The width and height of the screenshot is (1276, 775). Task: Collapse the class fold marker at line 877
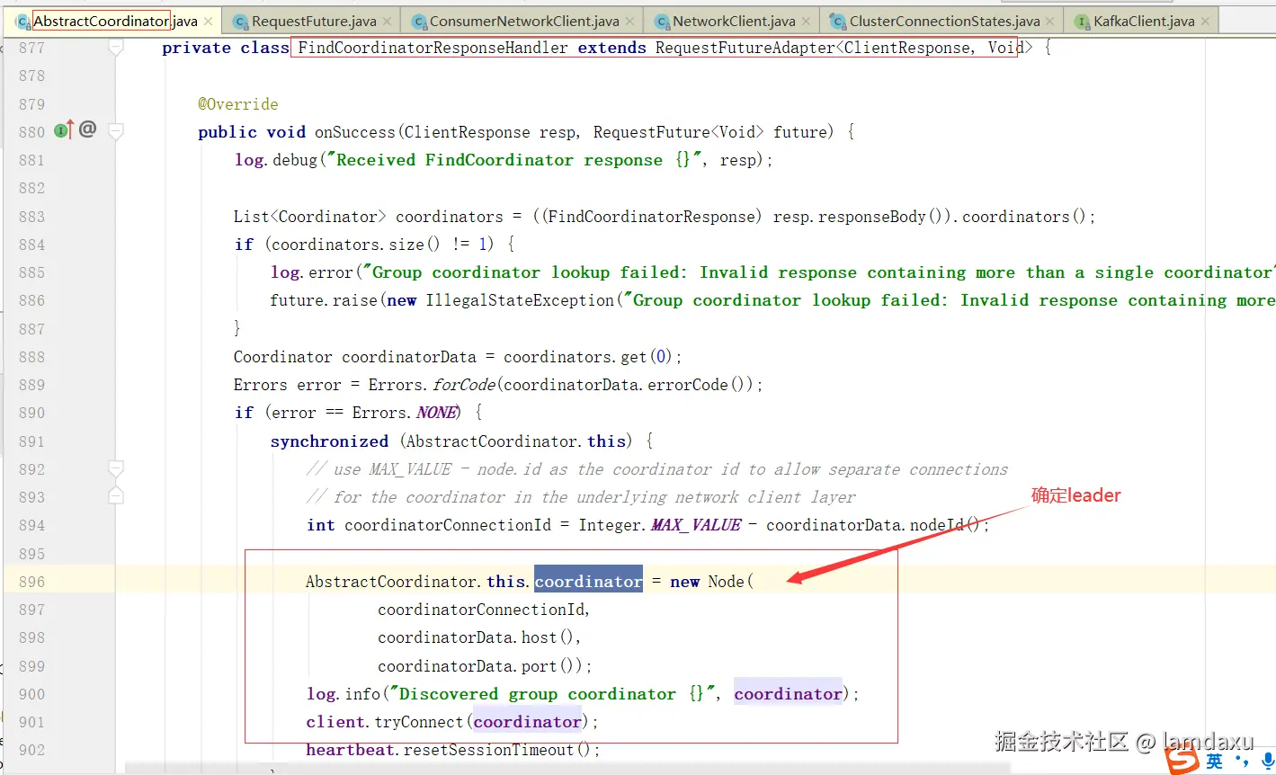[x=115, y=48]
